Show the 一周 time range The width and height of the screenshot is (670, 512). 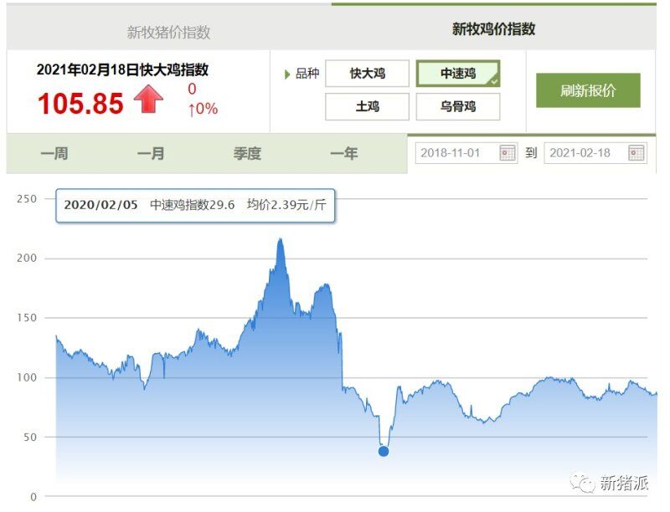(54, 153)
